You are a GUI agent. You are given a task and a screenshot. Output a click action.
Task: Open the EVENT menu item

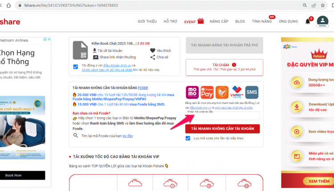click(x=190, y=22)
